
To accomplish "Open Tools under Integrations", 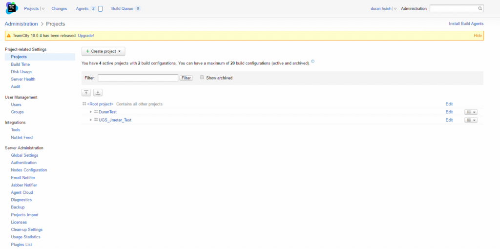I will 16,130.
